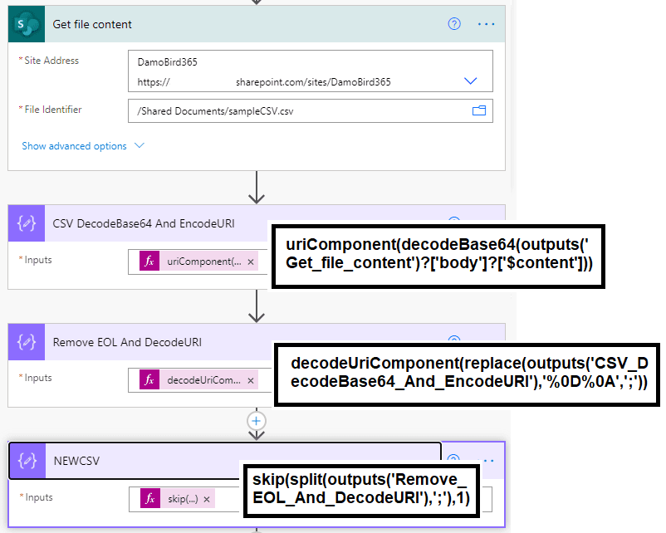Click the NEWCSV compose action icon
The width and height of the screenshot is (666, 533).
coord(28,460)
